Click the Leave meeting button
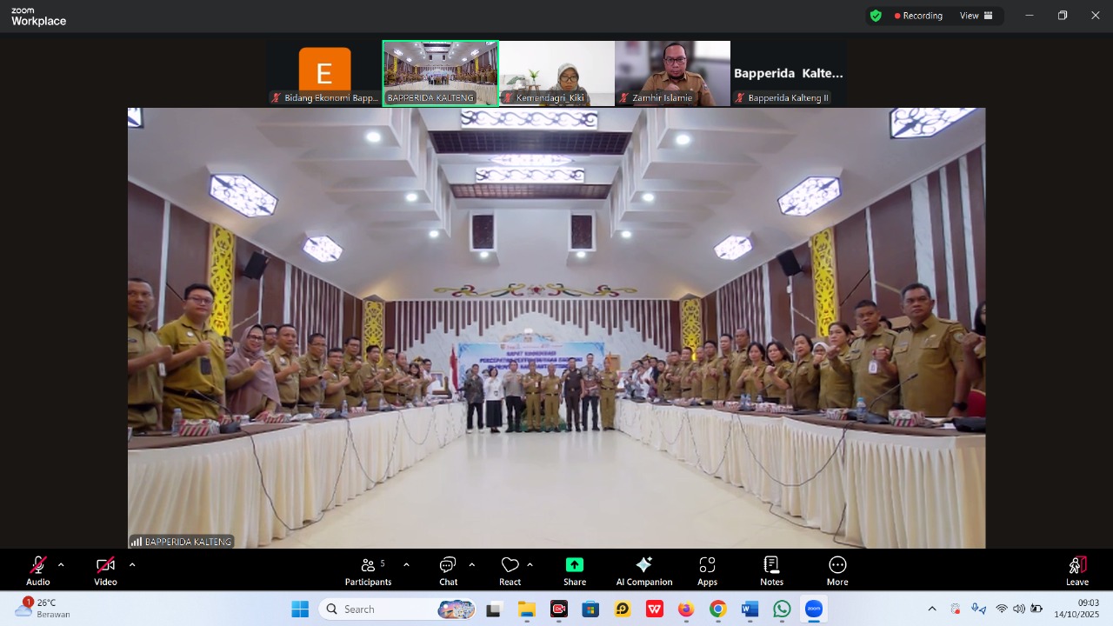Image resolution: width=1113 pixels, height=626 pixels. (x=1076, y=570)
